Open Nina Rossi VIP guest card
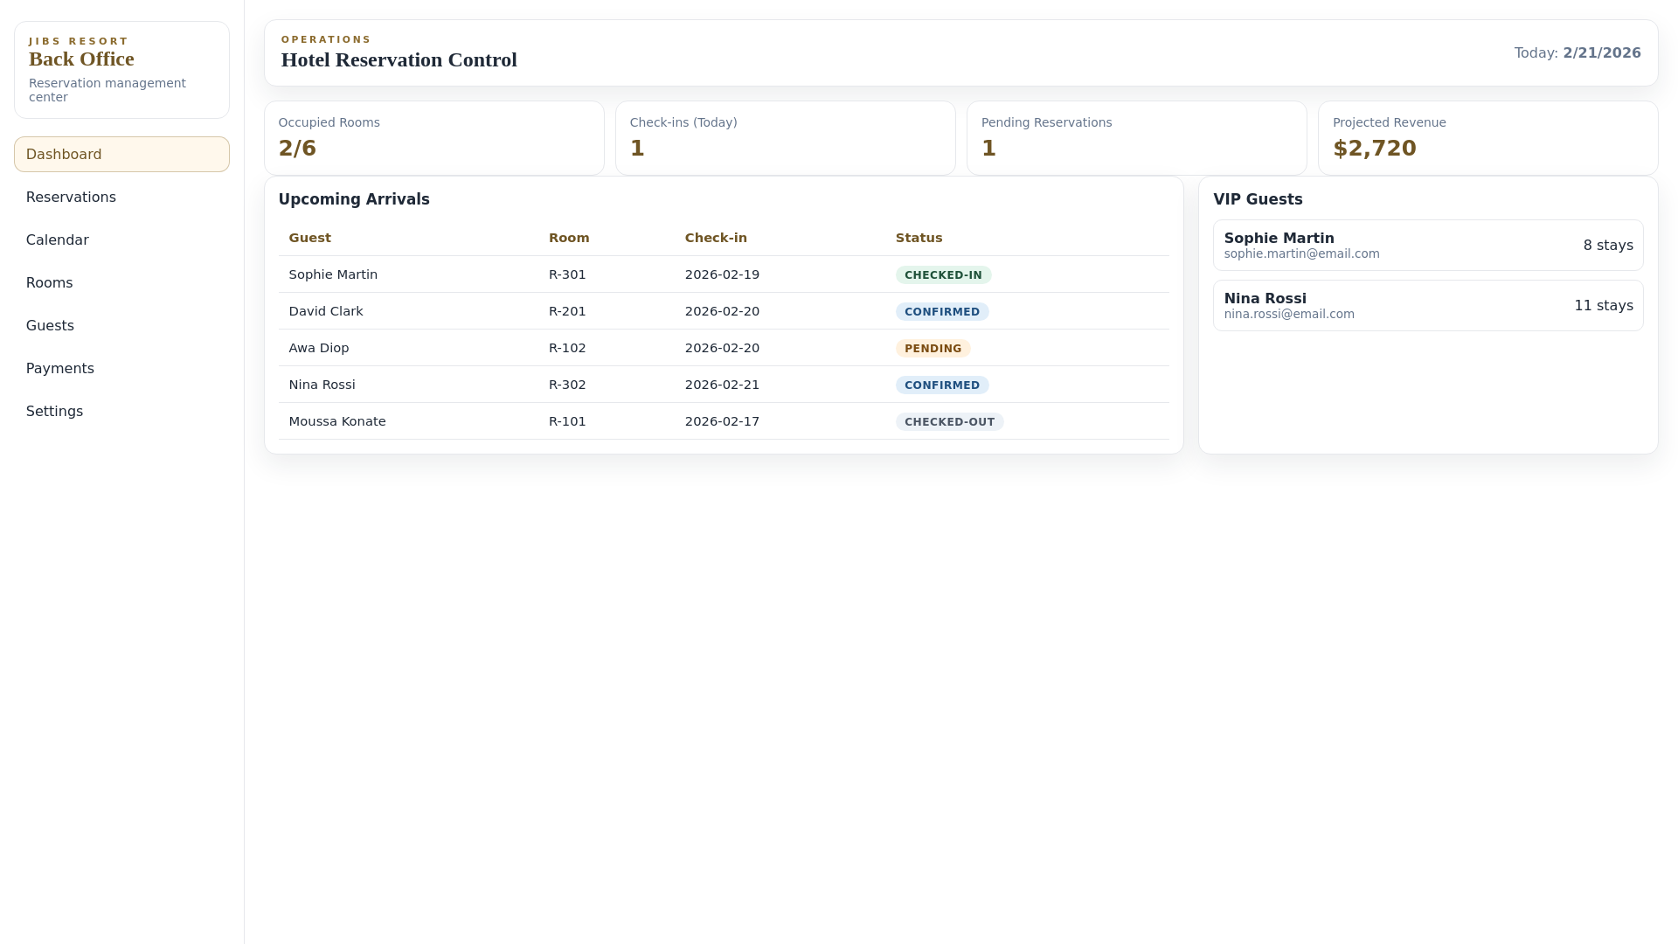 coord(1428,305)
